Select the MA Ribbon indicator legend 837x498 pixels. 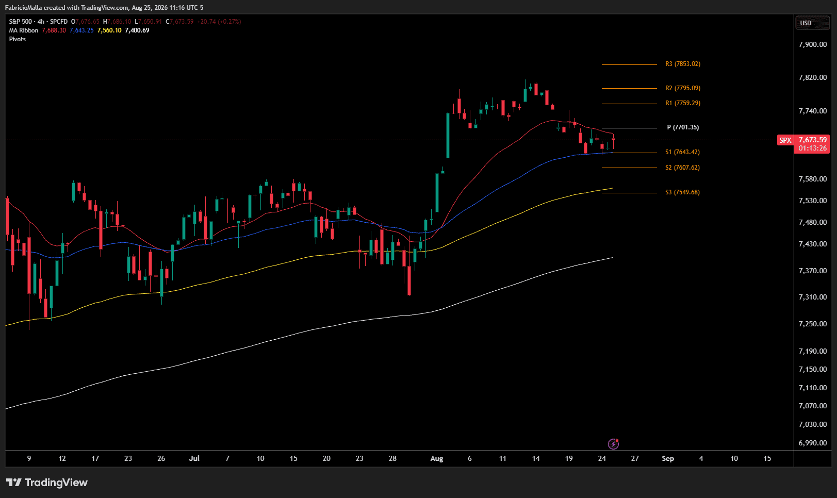click(24, 30)
